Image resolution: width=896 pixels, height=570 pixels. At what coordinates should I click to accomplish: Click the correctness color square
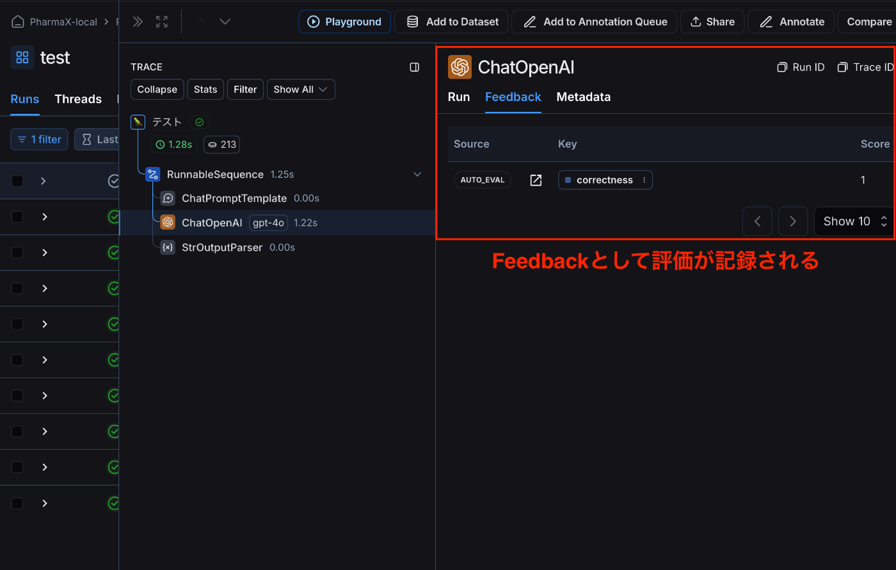[x=568, y=180]
